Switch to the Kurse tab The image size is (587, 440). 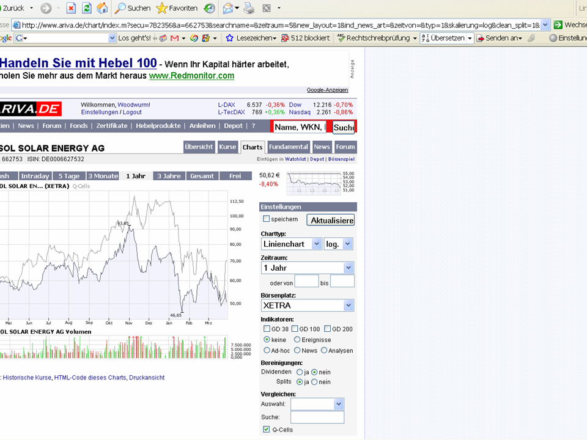tap(227, 147)
